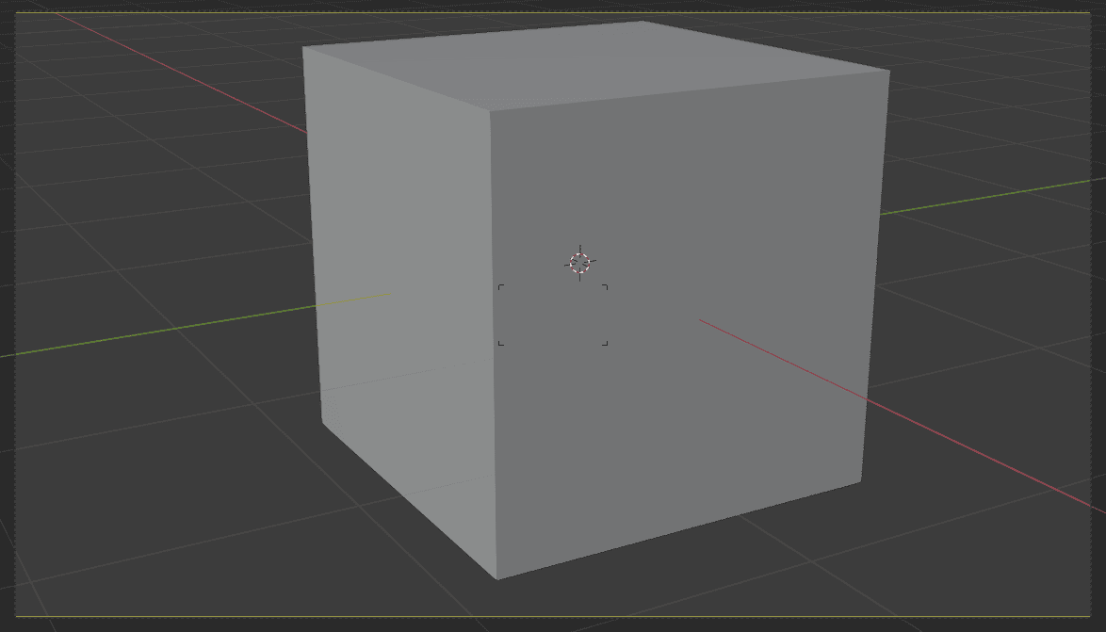Click the 3D cursor crosshair on the cube
This screenshot has height=632, width=1106.
(x=580, y=264)
